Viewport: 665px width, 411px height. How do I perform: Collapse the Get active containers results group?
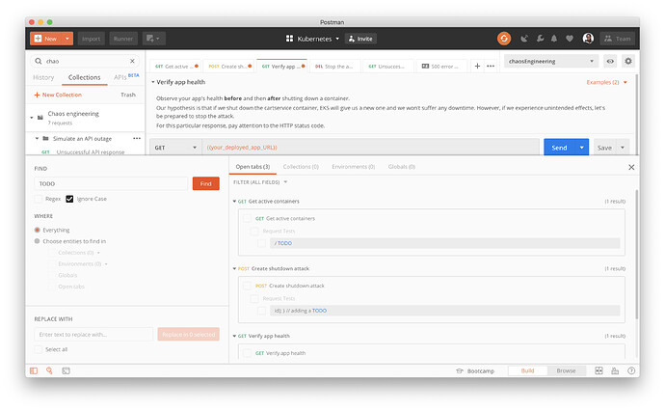click(x=234, y=202)
